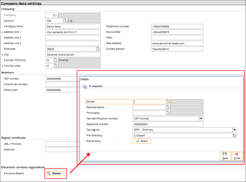Save the E-Invoice details
Viewport: 246px width, 182px height.
click(225, 156)
